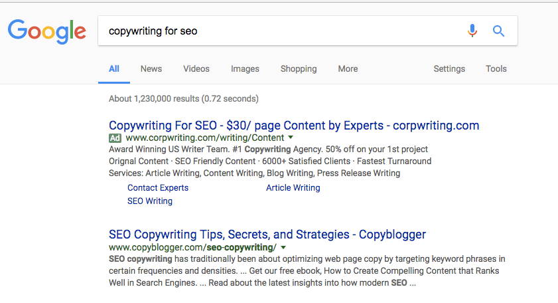
Task: Switch to the Videos tab
Action: pos(196,69)
